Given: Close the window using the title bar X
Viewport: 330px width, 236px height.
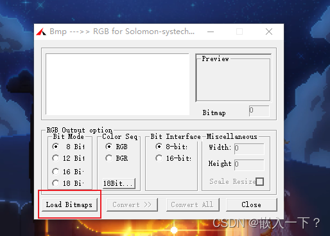Looking at the screenshot, I should click(269, 32).
